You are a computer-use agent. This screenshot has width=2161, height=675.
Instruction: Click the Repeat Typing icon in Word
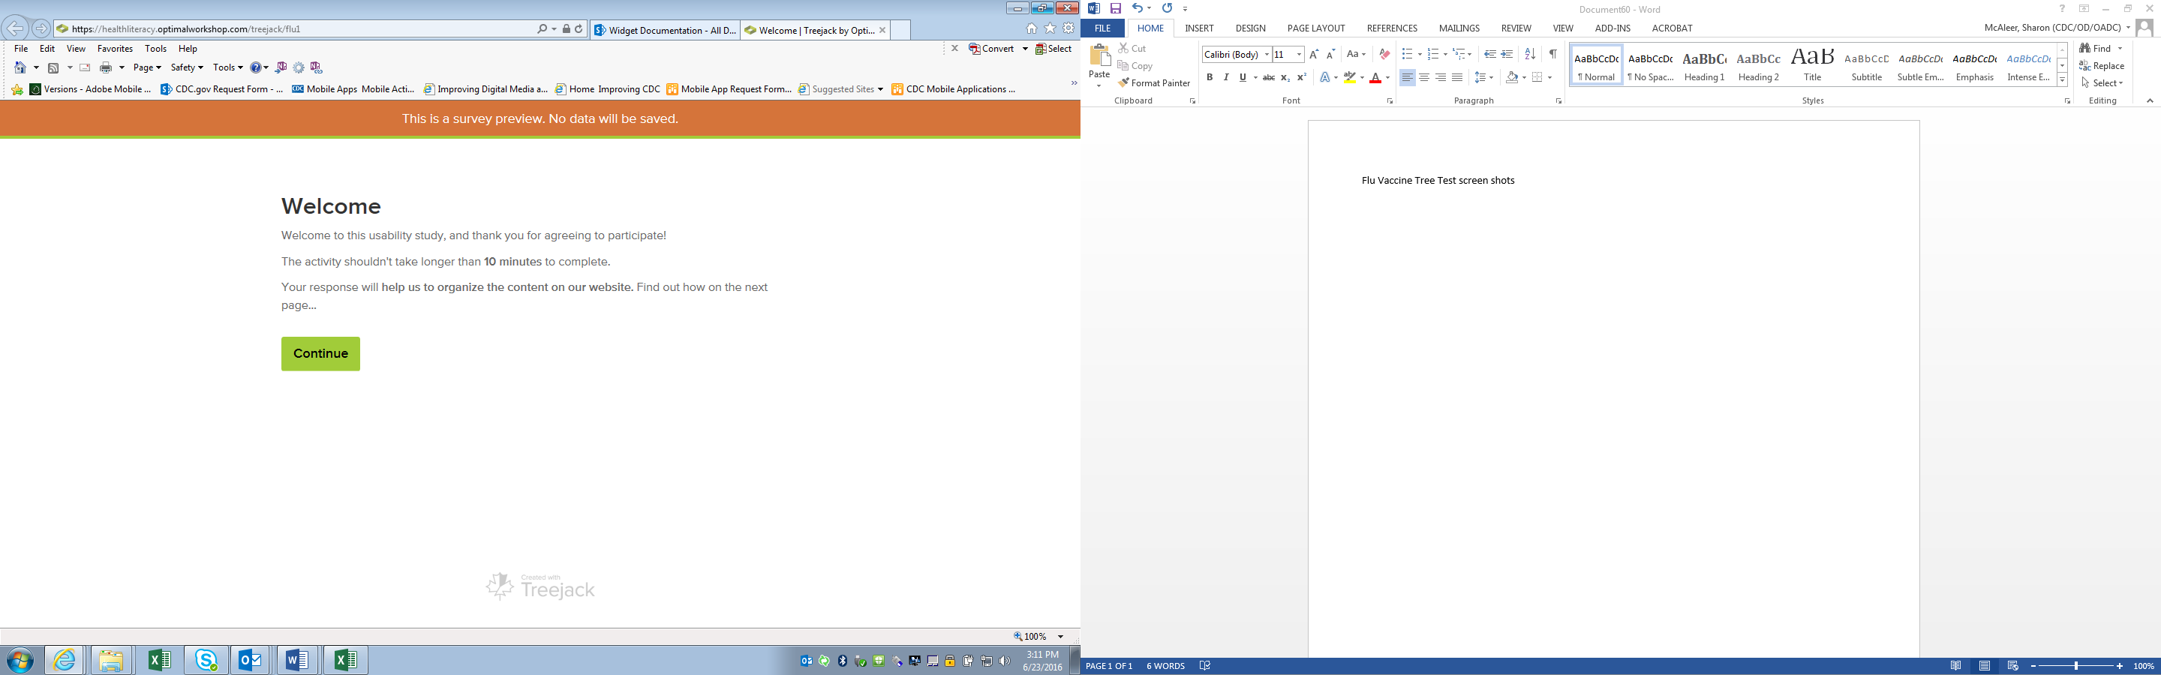(x=1167, y=8)
